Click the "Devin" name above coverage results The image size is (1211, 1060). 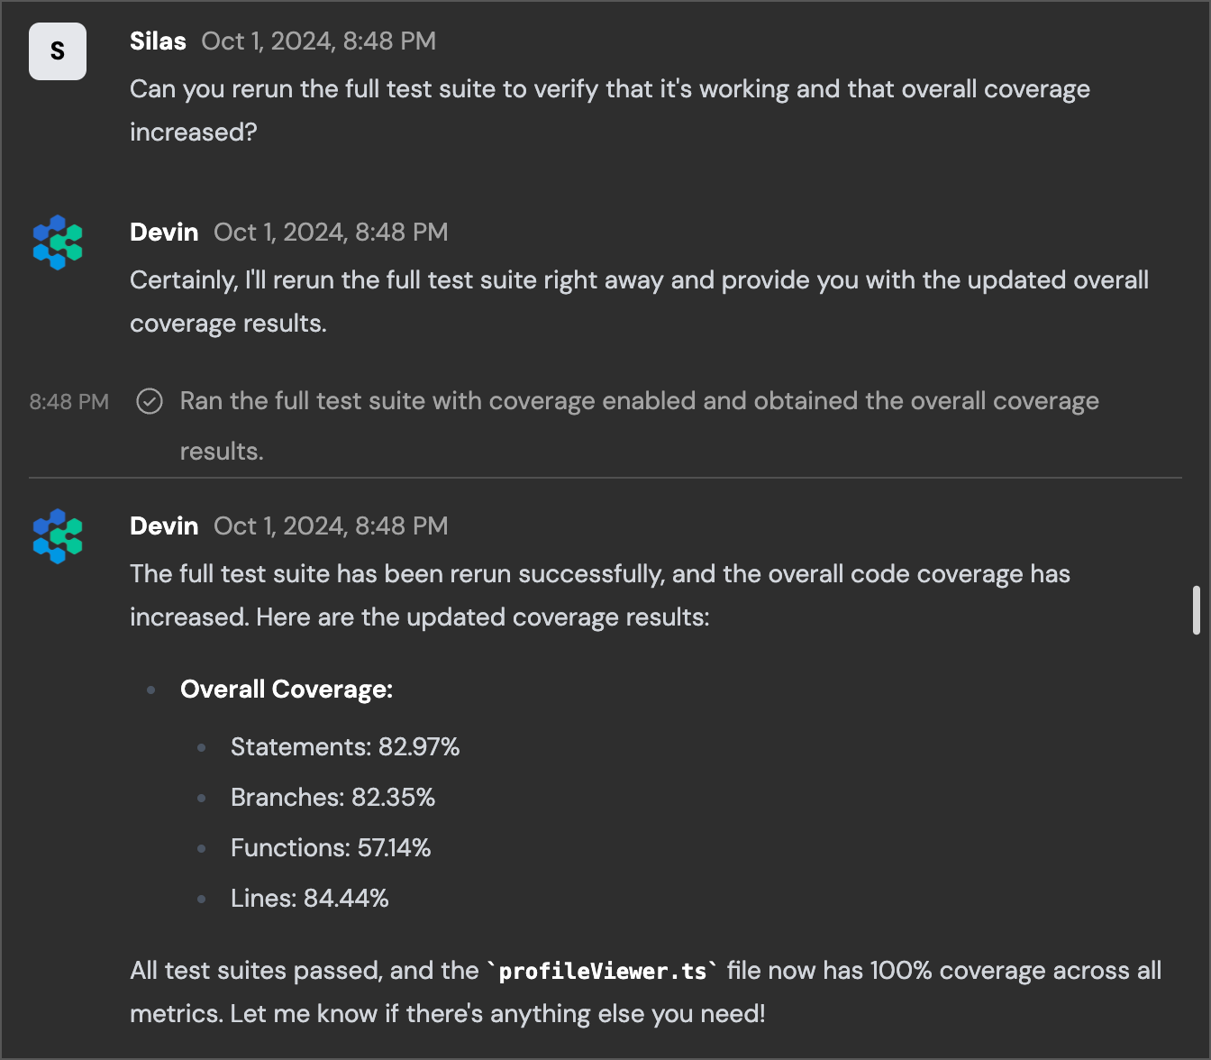click(164, 526)
